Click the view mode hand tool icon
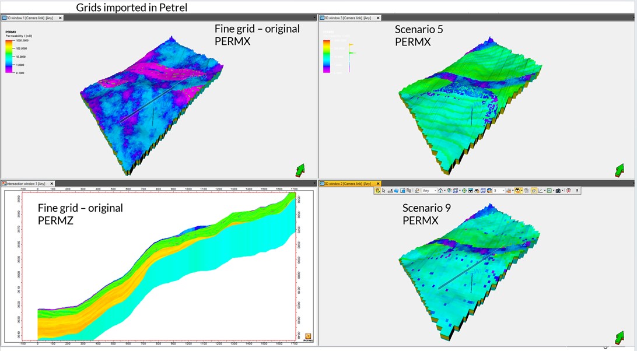 point(378,191)
